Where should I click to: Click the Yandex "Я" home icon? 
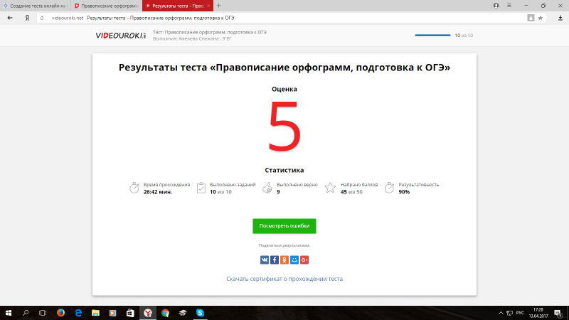(27, 17)
